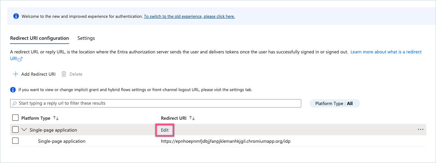Click Add Redirect URI button
This screenshot has width=436, height=163.
[34, 74]
